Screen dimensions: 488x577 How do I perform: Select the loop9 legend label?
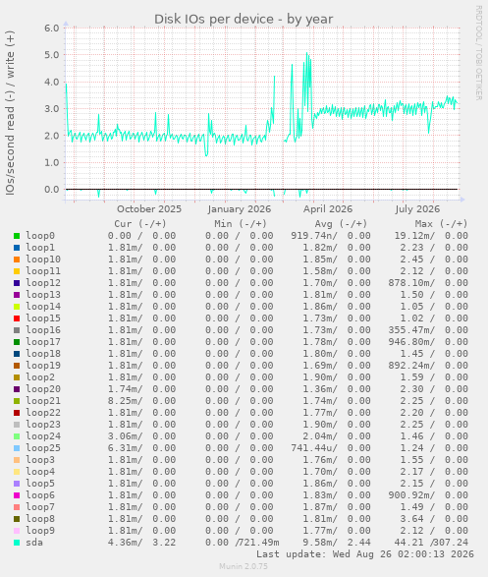pyautogui.click(x=40, y=530)
